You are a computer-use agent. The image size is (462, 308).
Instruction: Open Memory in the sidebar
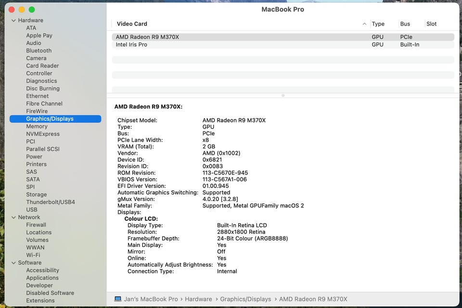coord(37,126)
